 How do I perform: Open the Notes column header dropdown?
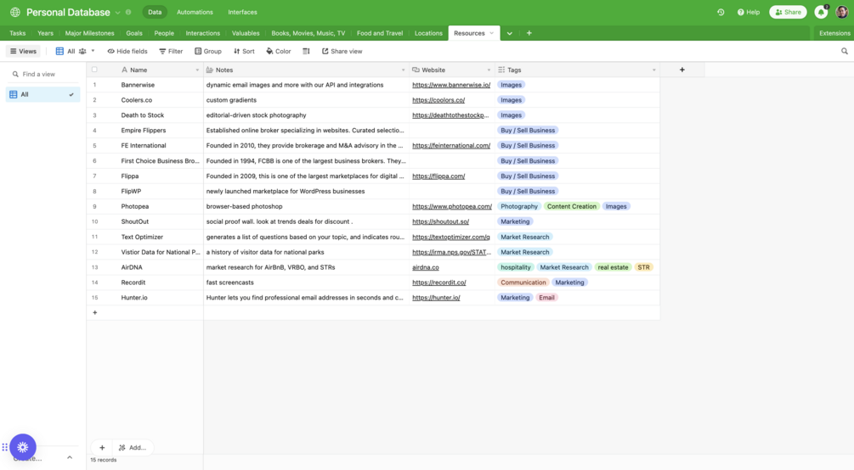coord(403,70)
